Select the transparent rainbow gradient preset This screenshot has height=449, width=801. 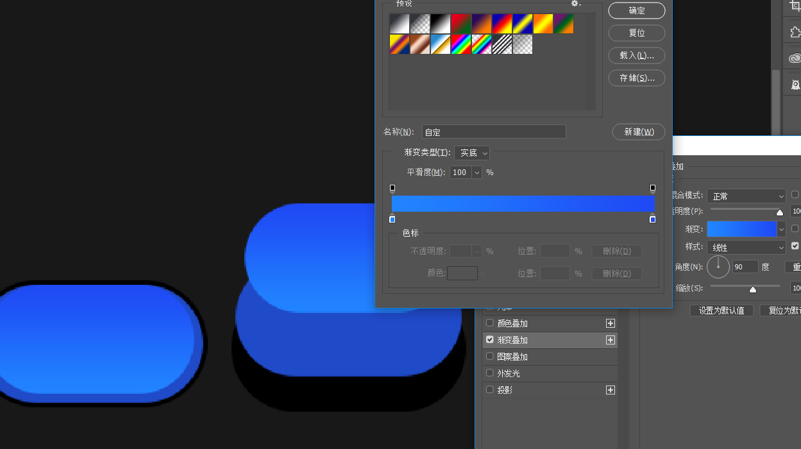pos(482,44)
